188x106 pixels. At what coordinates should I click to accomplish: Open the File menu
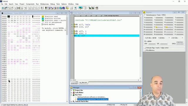click(x=2, y=4)
